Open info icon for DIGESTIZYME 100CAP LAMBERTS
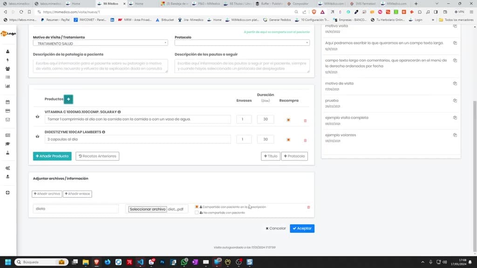This screenshot has width=477, height=268. pyautogui.click(x=104, y=132)
